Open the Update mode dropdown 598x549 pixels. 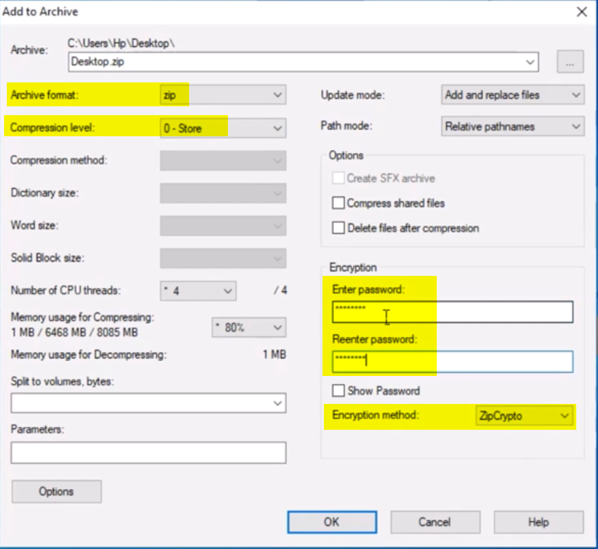pos(577,95)
